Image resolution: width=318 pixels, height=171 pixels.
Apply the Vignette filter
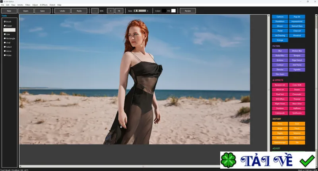297,69
